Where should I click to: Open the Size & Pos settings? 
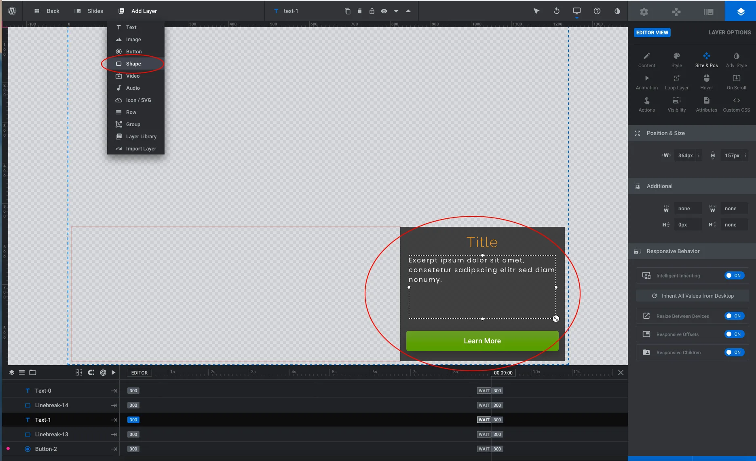706,59
